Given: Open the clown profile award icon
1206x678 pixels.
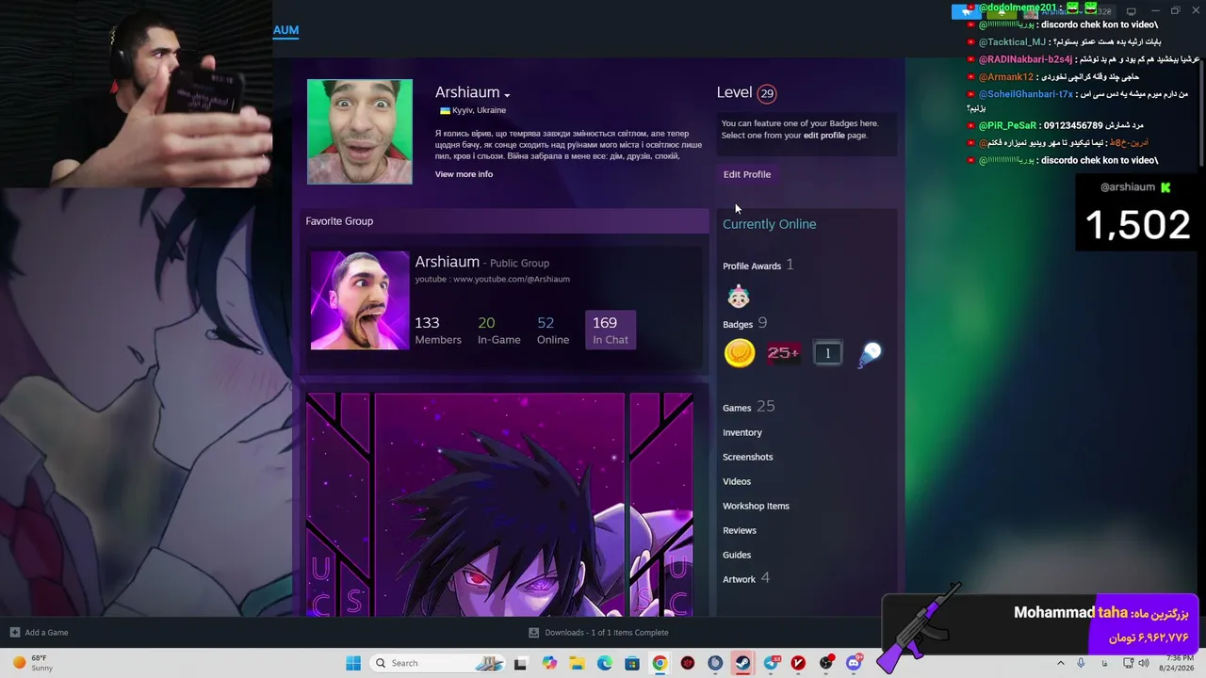Looking at the screenshot, I should pos(739,298).
